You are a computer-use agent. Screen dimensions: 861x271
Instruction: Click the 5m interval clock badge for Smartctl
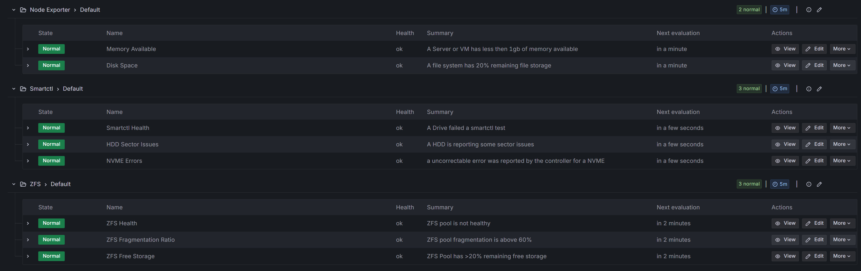click(x=780, y=89)
